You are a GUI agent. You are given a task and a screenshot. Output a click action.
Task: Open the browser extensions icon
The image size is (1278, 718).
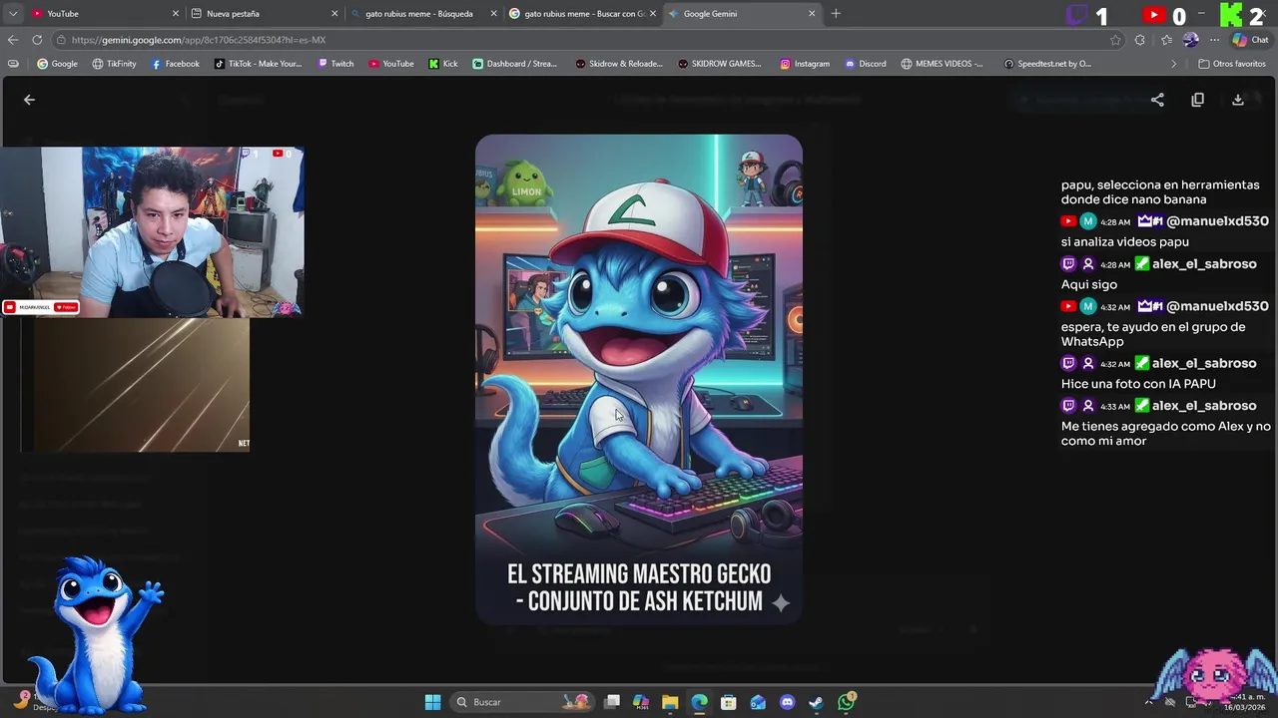pos(1140,40)
